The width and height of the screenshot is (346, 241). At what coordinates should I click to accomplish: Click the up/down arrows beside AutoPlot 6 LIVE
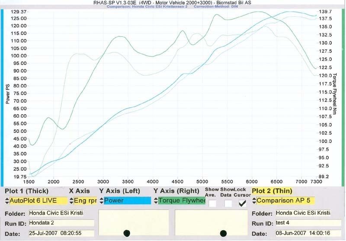point(7,201)
